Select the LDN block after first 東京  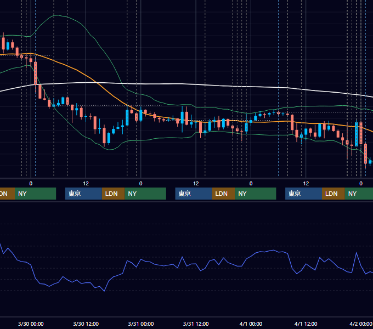113,194
